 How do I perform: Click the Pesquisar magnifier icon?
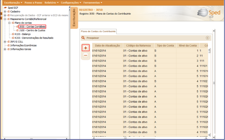[x=83, y=38]
